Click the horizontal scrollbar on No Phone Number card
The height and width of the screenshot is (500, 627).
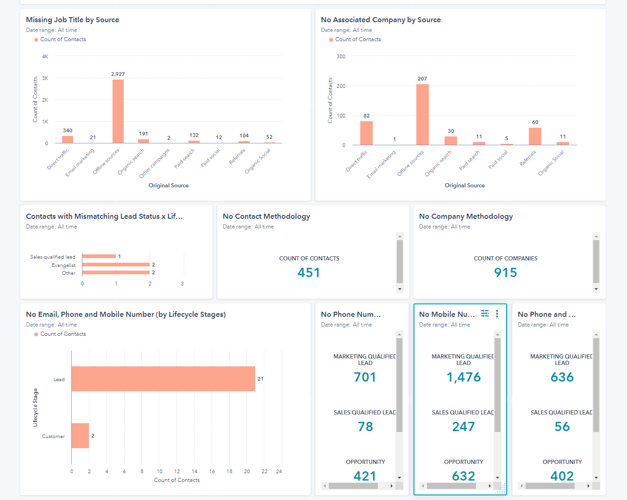359,486
